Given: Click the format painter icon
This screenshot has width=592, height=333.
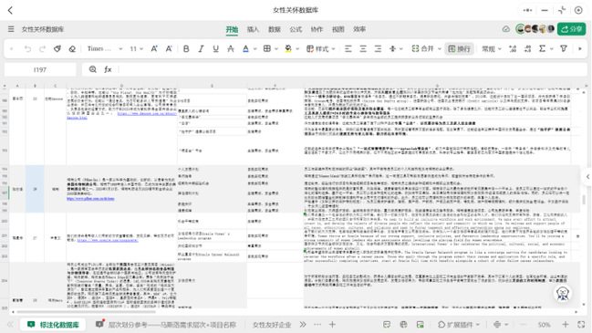Looking at the screenshot, I should (x=57, y=48).
